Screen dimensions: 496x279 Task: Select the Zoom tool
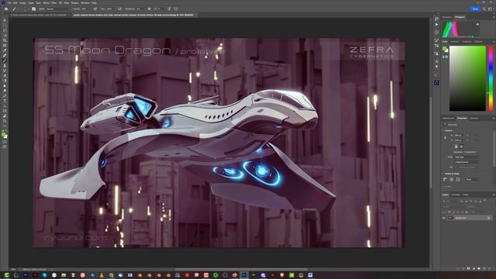(5, 121)
